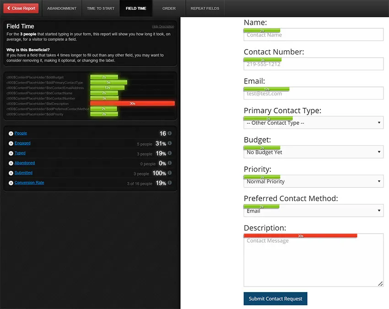Open the Time to Start tab

click(101, 8)
